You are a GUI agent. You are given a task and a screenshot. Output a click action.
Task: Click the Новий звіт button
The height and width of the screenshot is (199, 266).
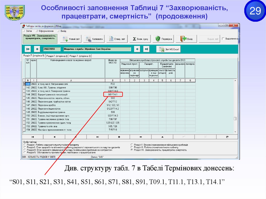click(x=71, y=39)
